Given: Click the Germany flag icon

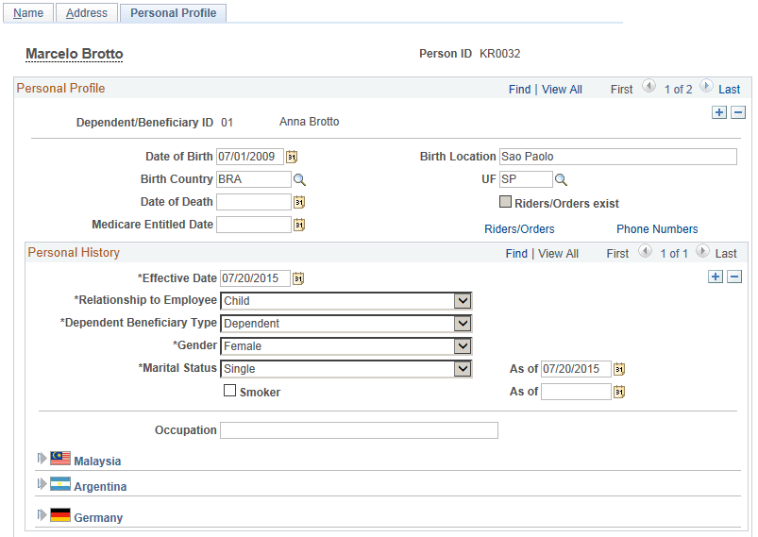Looking at the screenshot, I should 60,514.
